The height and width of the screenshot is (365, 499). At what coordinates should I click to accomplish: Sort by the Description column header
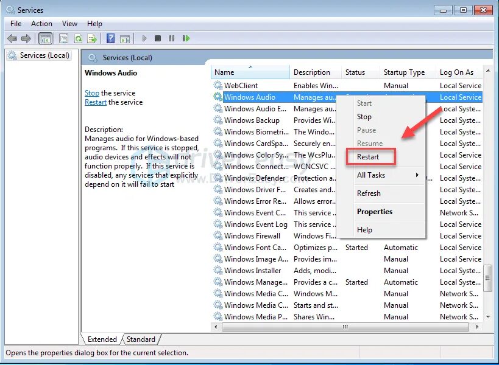tap(316, 72)
